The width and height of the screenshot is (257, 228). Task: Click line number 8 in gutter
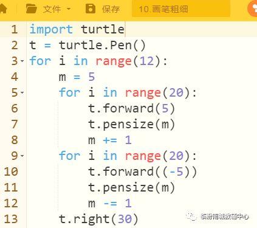[x=15, y=140]
